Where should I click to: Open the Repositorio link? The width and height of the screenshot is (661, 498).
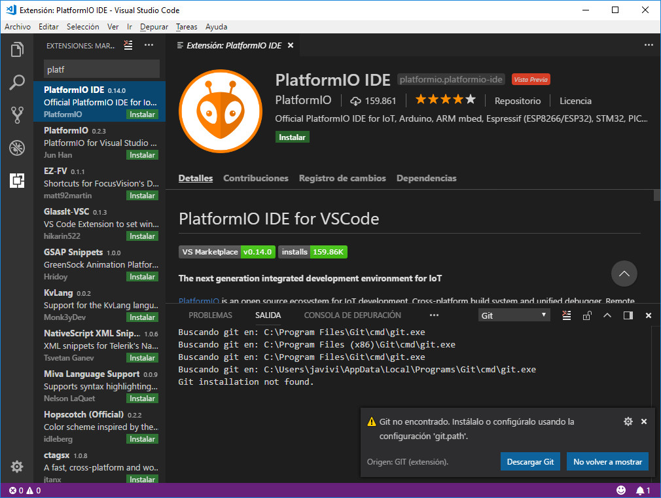coord(517,101)
